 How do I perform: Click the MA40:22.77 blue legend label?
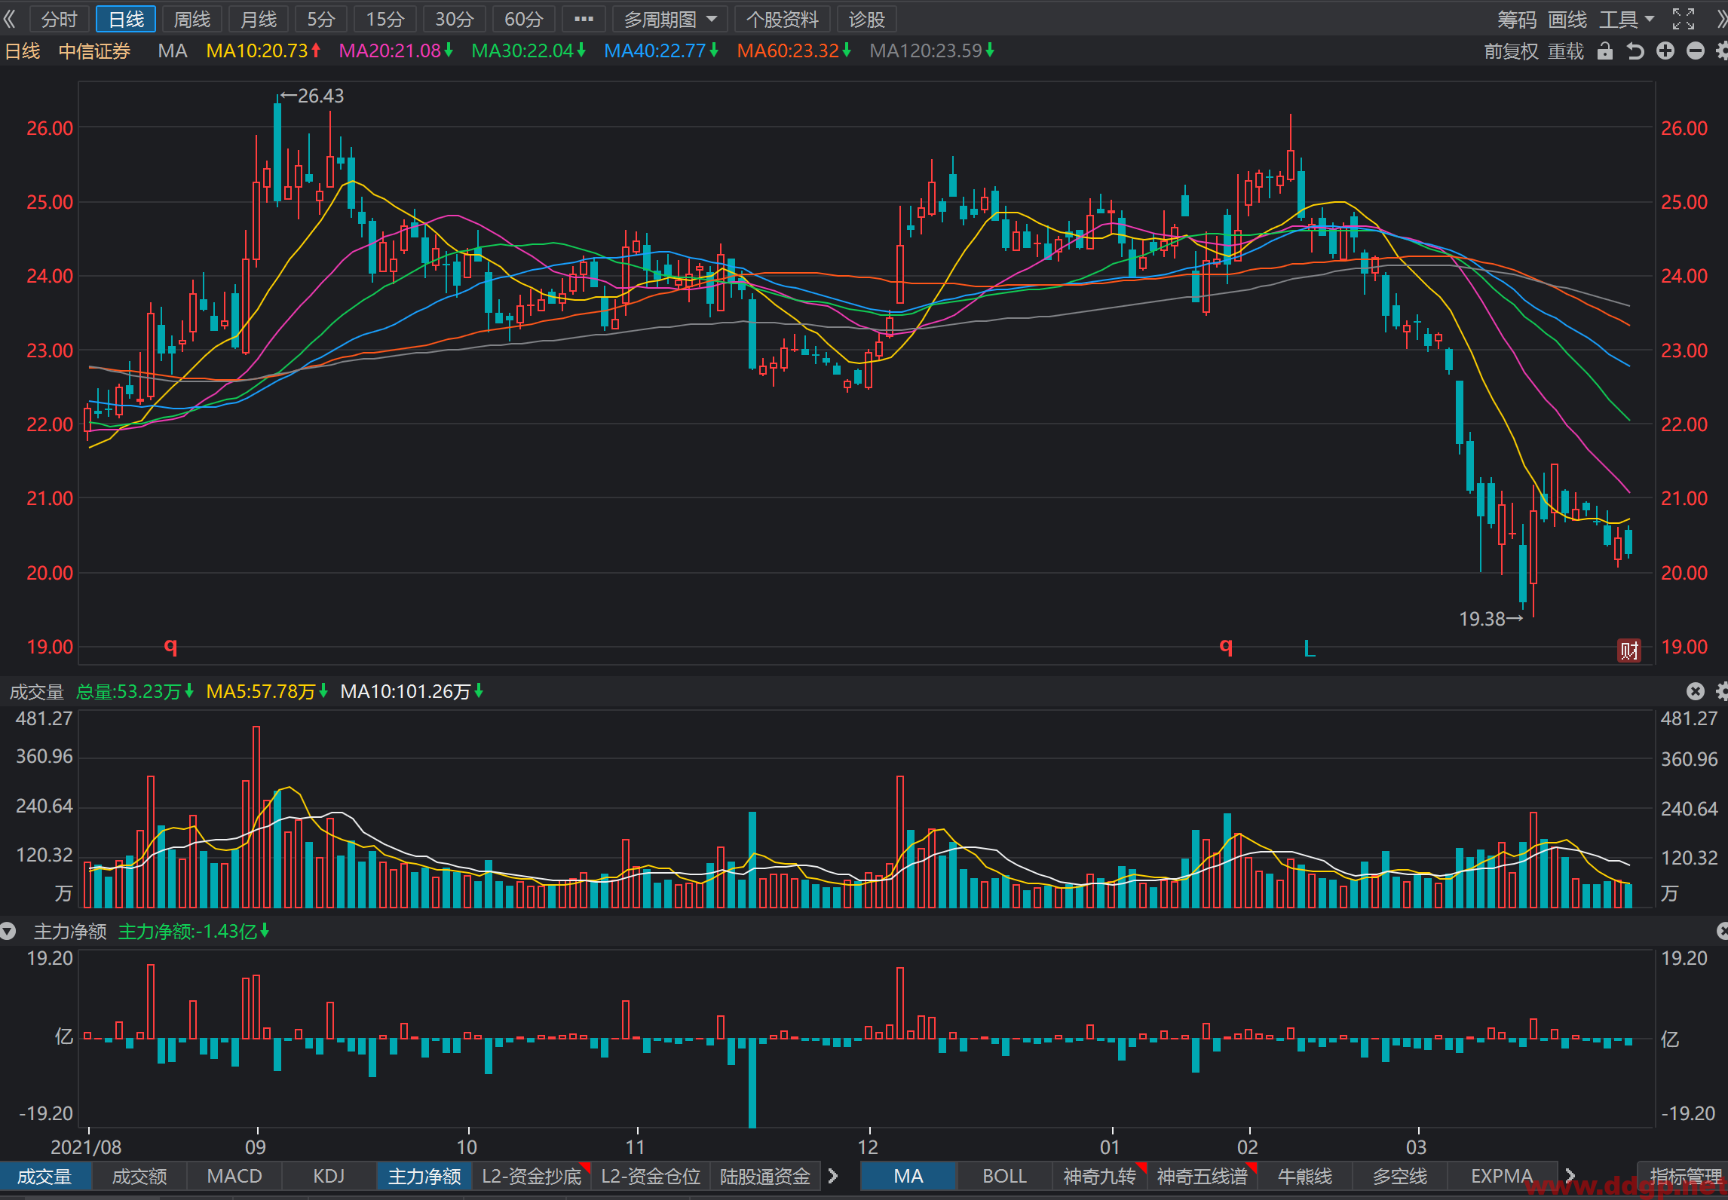[x=661, y=51]
